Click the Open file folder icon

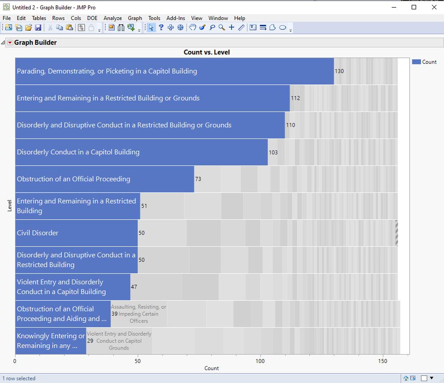[28, 28]
